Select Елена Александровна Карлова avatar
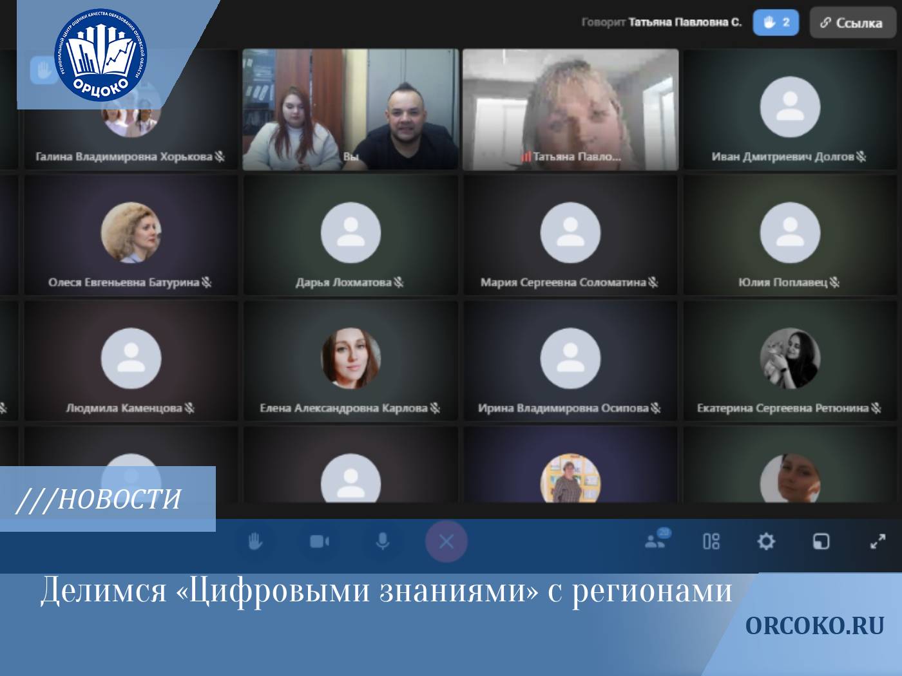Image resolution: width=902 pixels, height=676 pixels. 350,358
